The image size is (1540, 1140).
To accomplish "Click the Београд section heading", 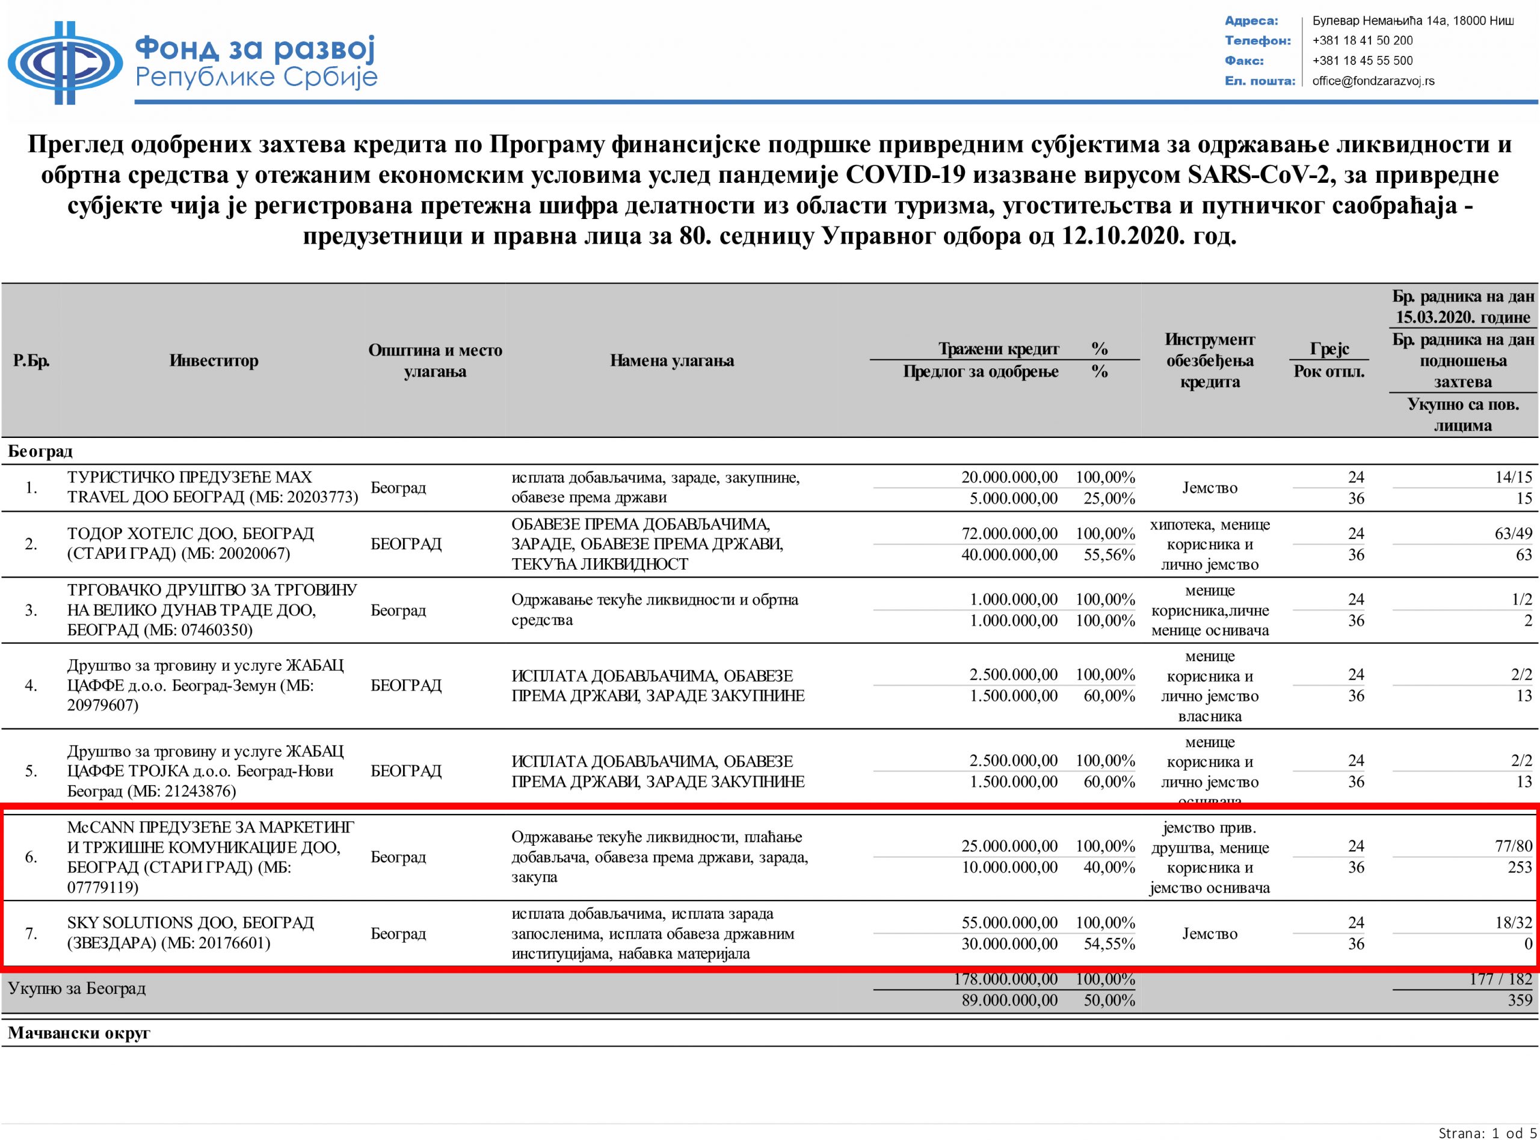I will 40,451.
